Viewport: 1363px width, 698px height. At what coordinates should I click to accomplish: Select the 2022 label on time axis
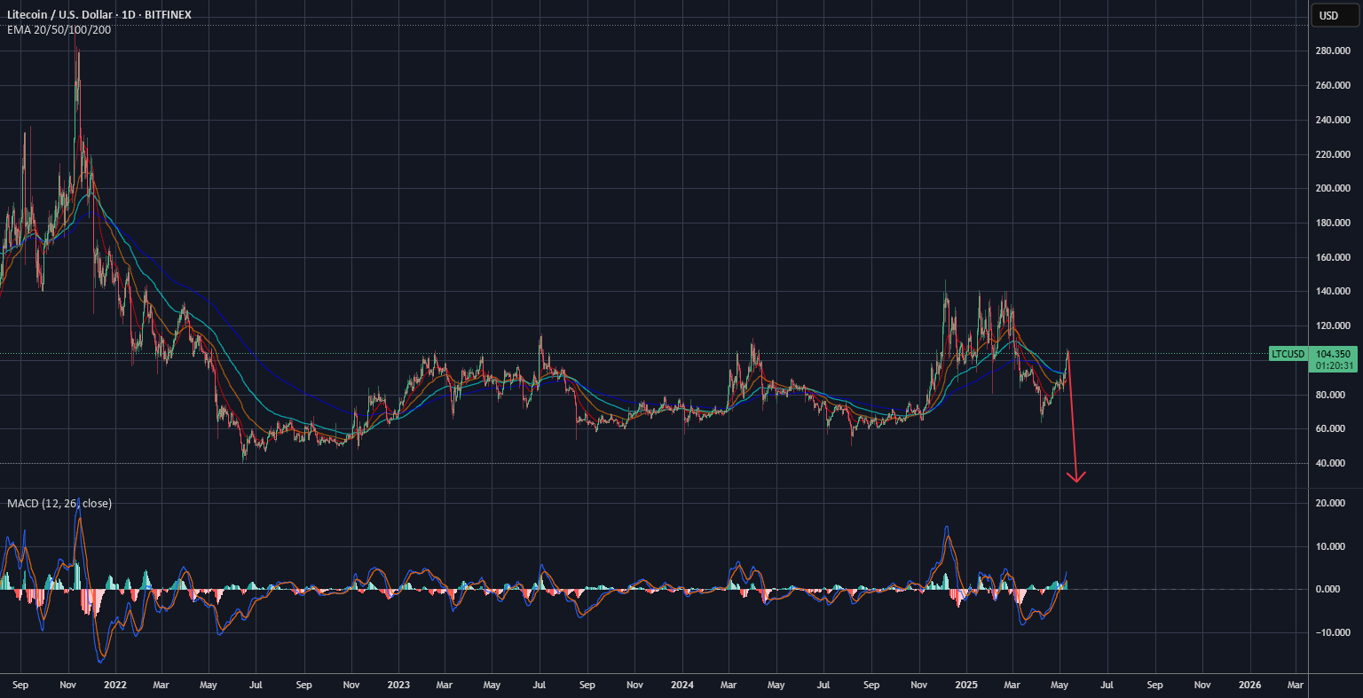point(114,685)
